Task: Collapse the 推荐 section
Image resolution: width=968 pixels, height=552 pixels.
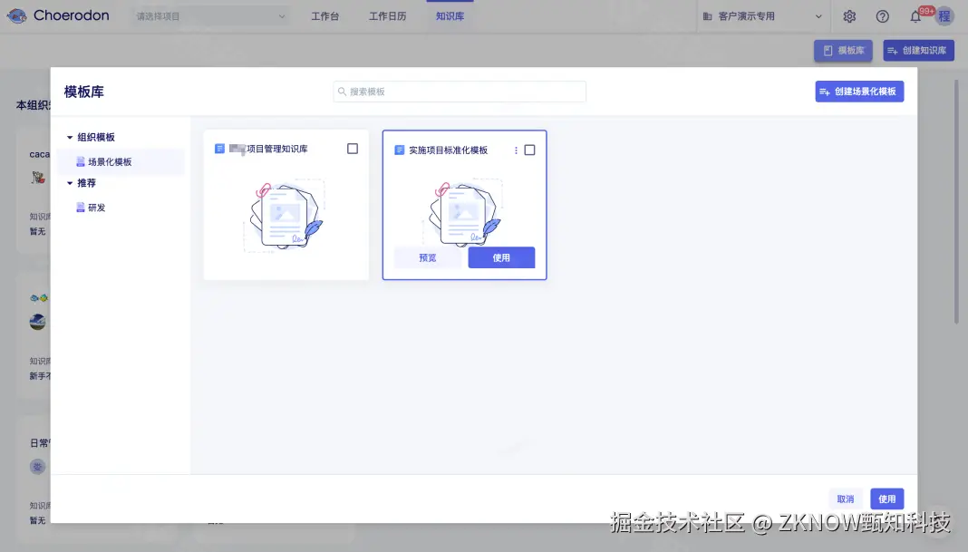Action: (x=70, y=182)
